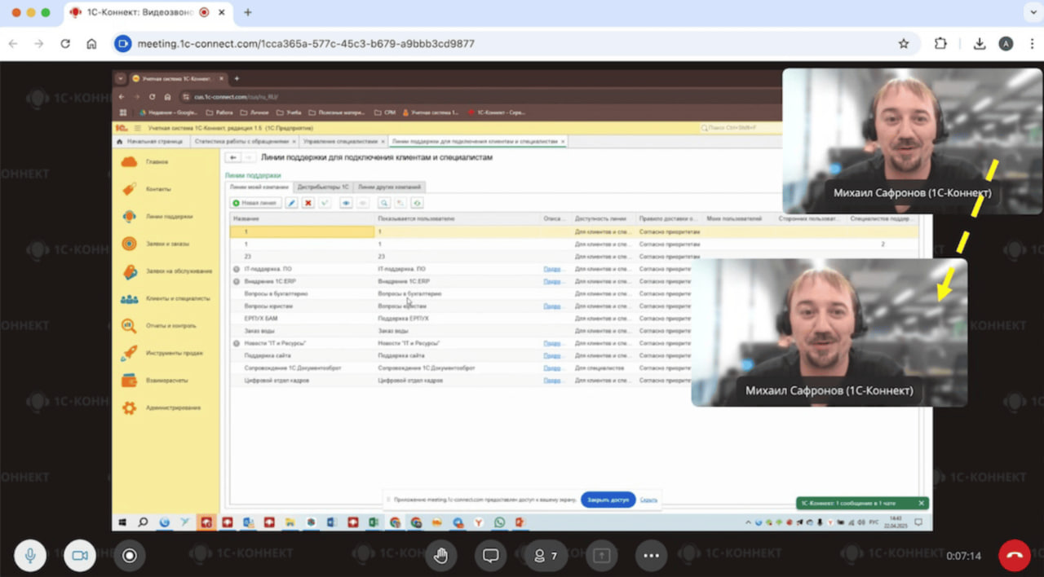Open WhatsApp from the shared taskbar

[x=499, y=522]
